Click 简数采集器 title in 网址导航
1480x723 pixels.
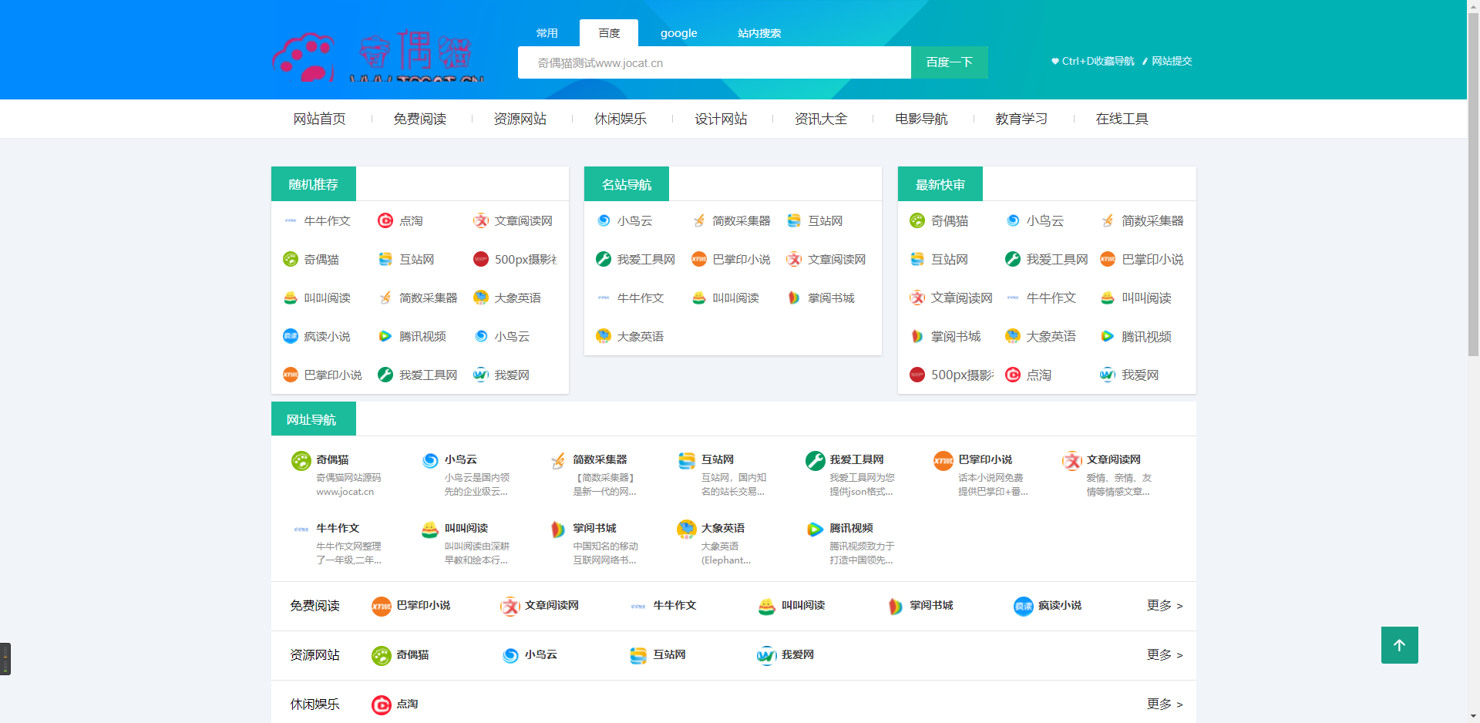tap(600, 459)
